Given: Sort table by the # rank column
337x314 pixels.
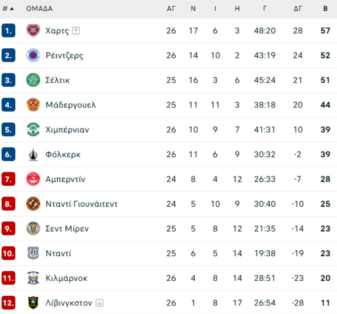Looking at the screenshot, I should 8,9.
